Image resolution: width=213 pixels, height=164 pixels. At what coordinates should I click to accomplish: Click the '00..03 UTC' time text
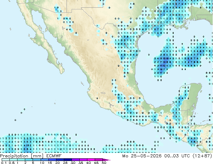177,156
